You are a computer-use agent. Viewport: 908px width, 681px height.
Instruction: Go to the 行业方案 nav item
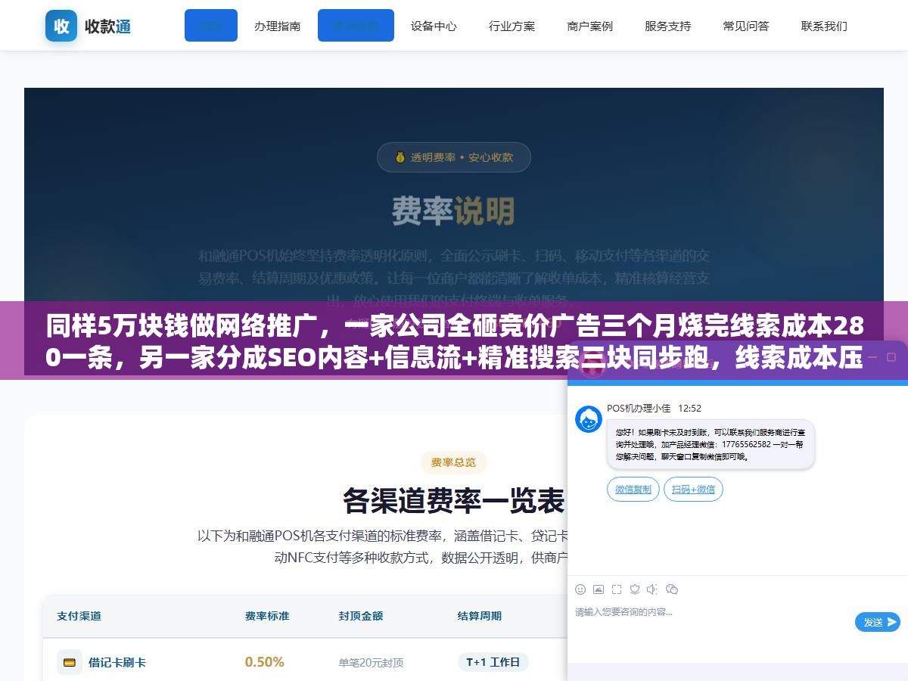point(512,26)
